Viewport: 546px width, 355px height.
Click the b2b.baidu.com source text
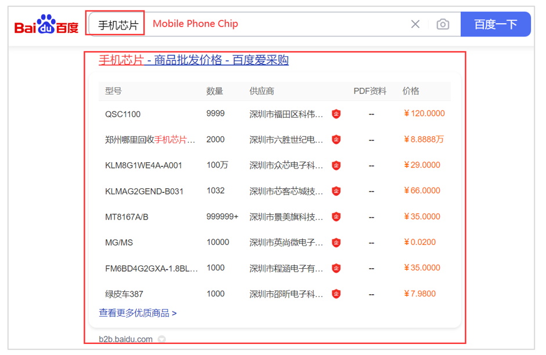coord(126,339)
